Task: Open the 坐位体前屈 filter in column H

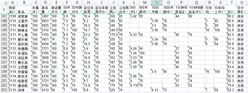Action: click(92, 12)
